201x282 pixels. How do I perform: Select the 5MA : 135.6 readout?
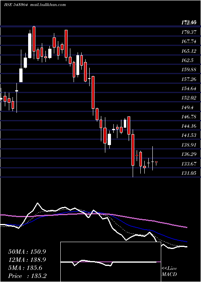[25, 268]
